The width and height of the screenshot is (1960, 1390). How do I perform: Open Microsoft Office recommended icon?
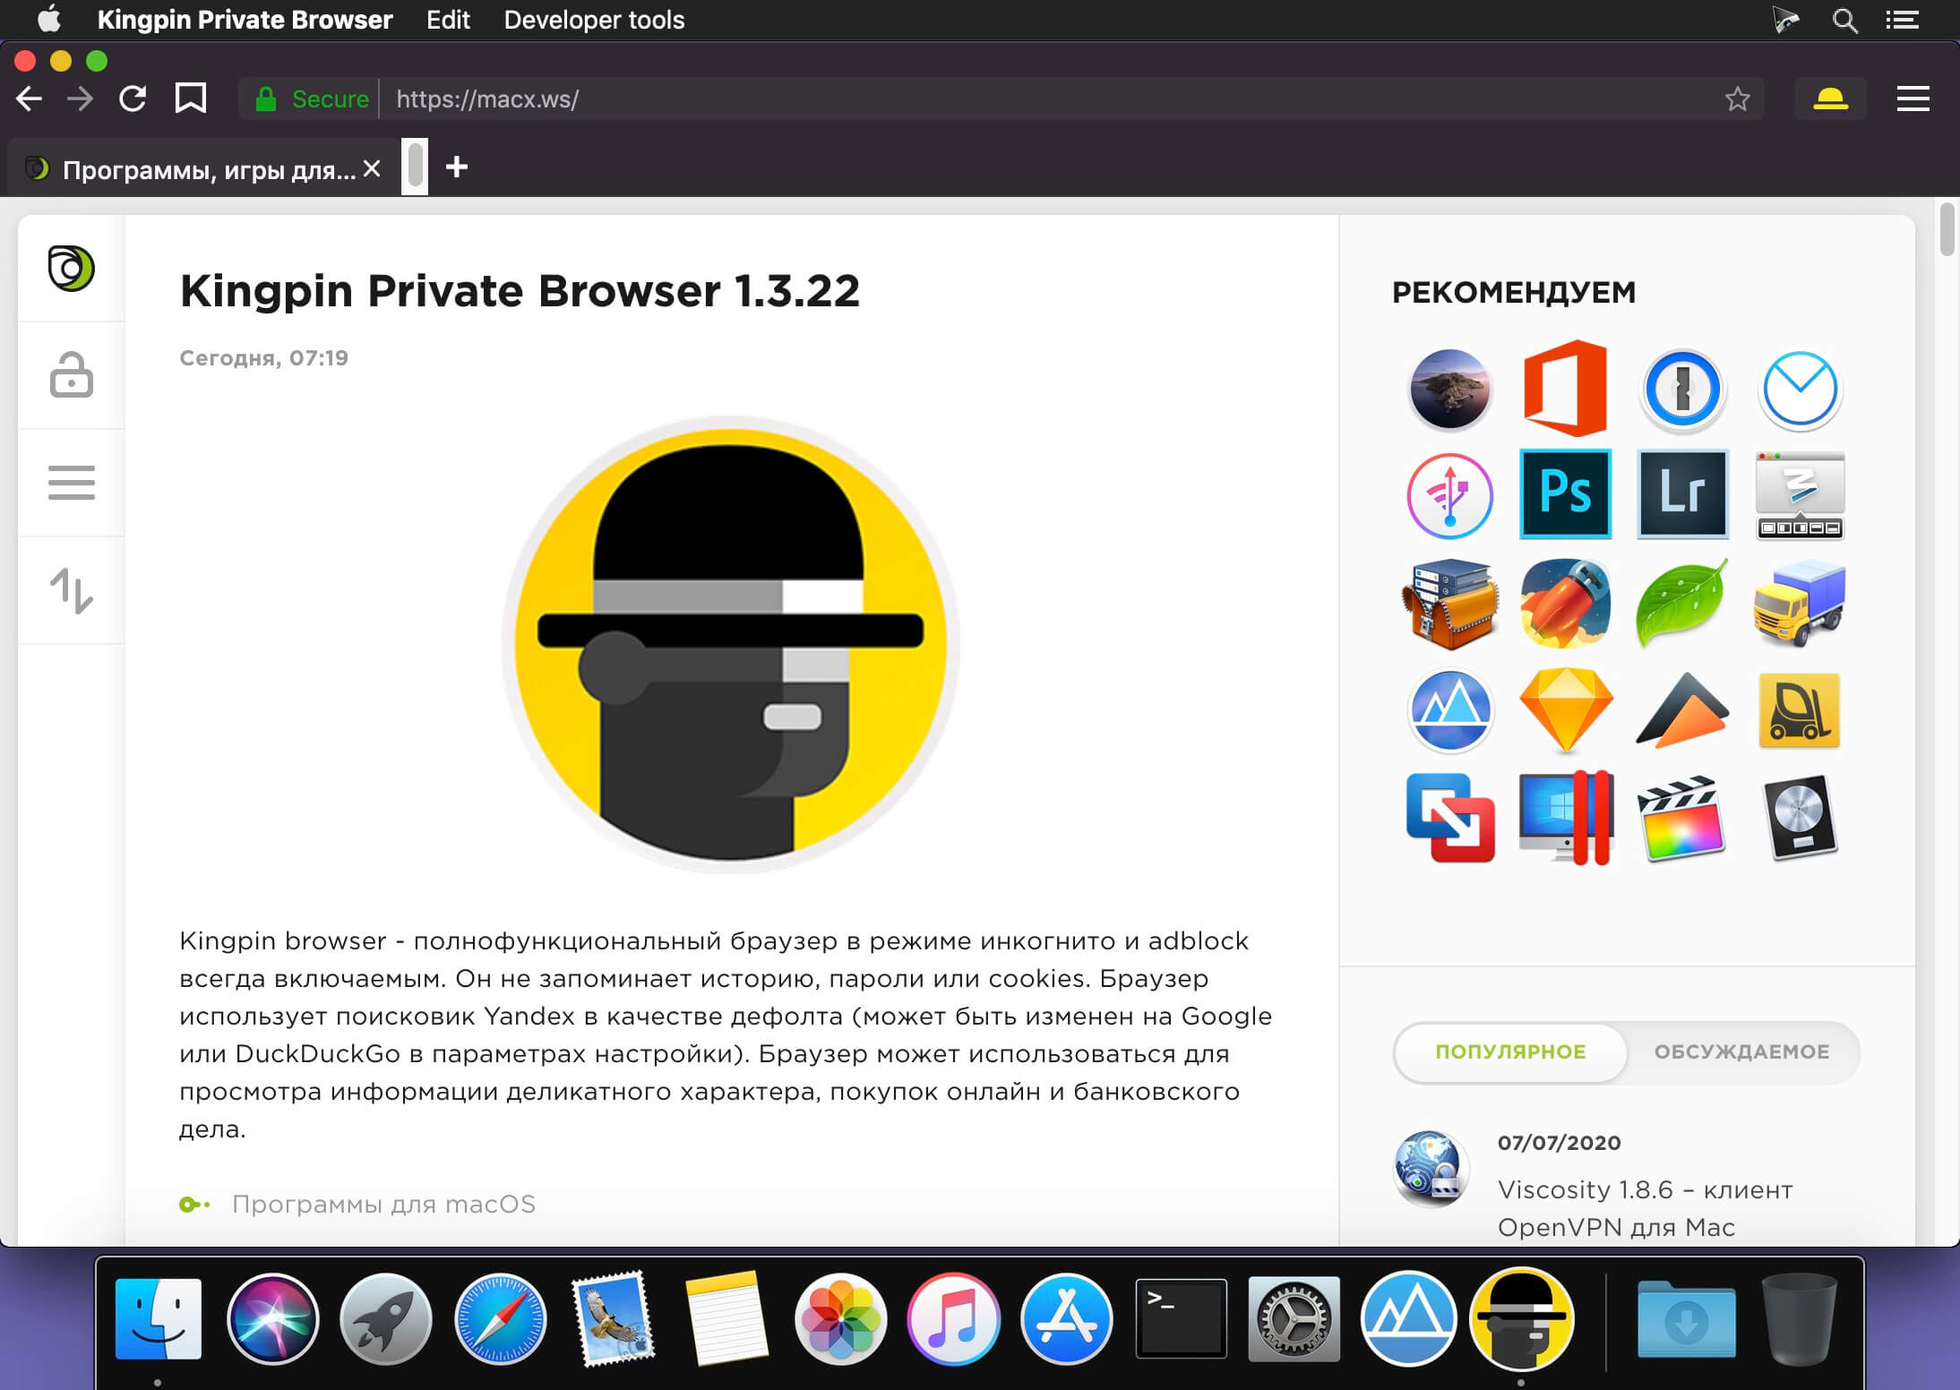pos(1566,388)
